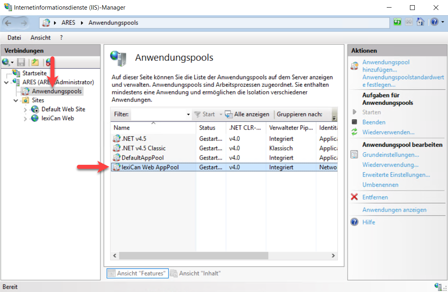Collapse the ARES server tree node
448x292 pixels.
click(6, 82)
